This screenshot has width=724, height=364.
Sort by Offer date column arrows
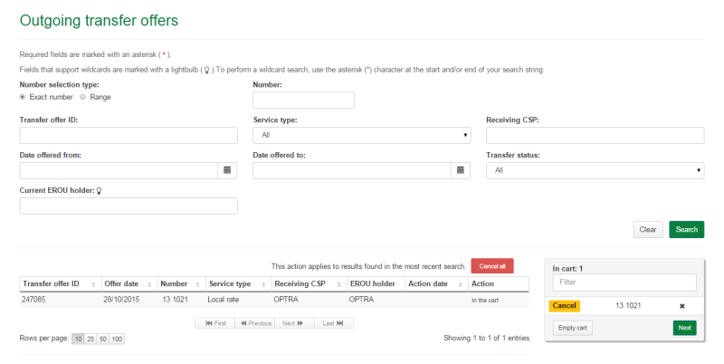149,284
